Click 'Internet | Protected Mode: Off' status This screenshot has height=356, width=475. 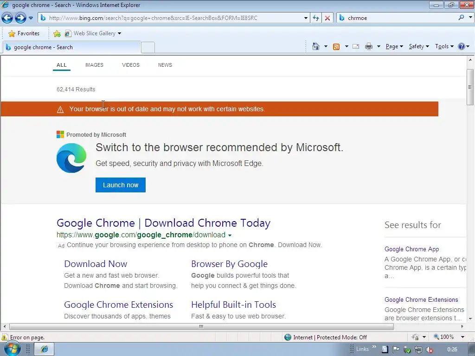(x=326, y=337)
